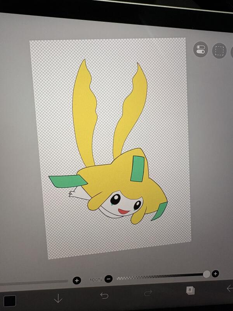The height and width of the screenshot is (311, 233).
Task: Tap the back arrow icon
Action: pyautogui.click(x=230, y=288)
